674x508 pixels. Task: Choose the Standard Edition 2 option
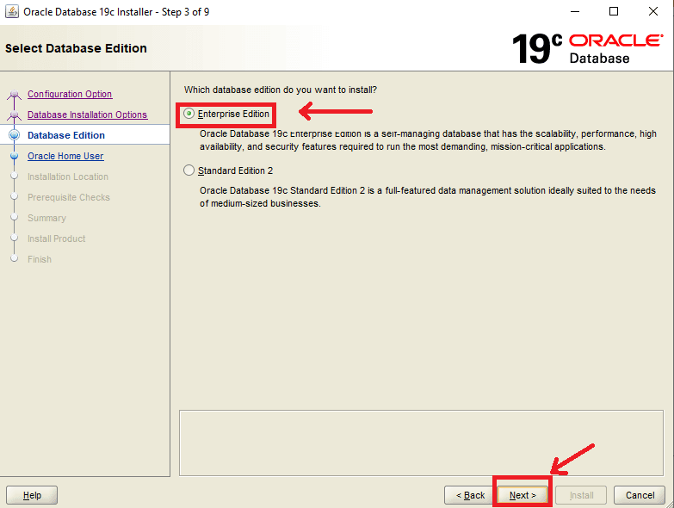[x=189, y=170]
